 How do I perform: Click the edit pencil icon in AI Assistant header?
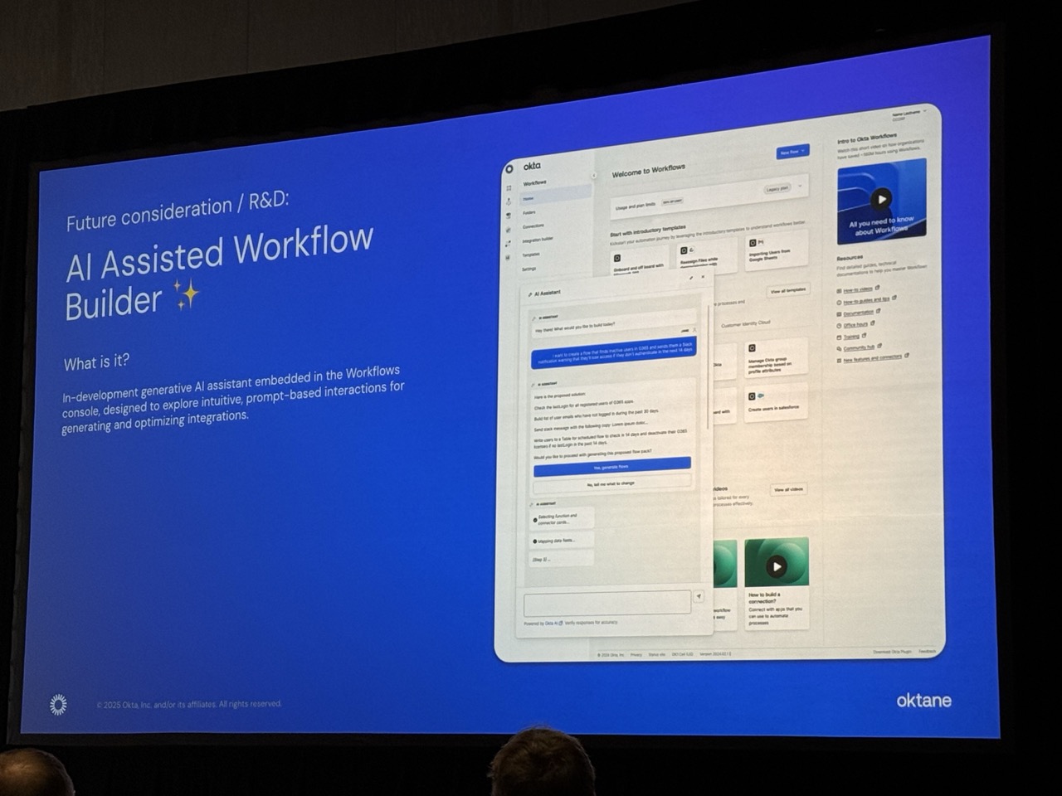pyautogui.click(x=690, y=279)
